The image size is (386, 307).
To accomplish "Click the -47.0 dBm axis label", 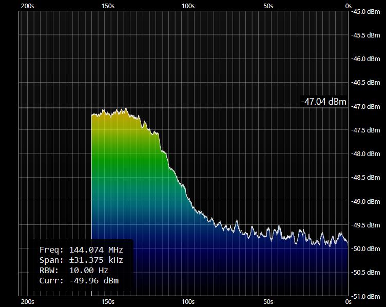I will tap(365, 107).
